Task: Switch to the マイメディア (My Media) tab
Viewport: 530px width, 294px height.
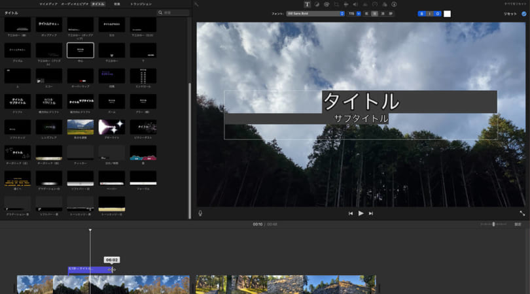Action: (48, 4)
